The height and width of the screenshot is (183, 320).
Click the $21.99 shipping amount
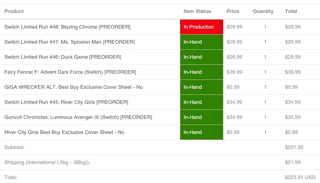click(x=293, y=162)
